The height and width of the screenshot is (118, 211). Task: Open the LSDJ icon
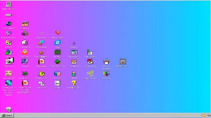click(25, 33)
